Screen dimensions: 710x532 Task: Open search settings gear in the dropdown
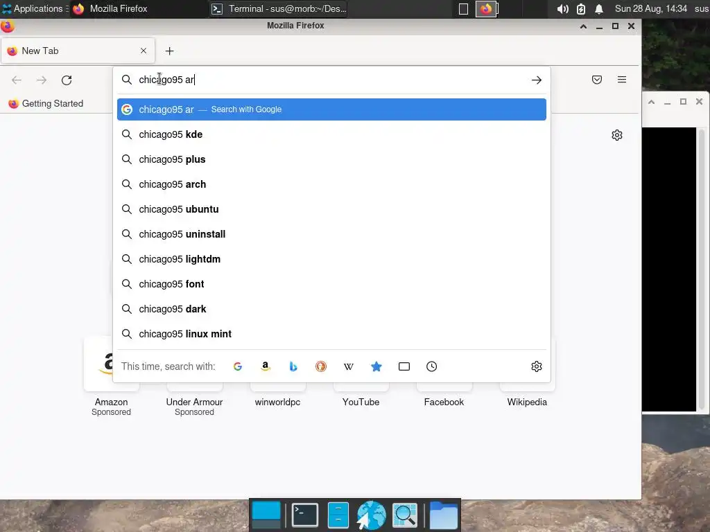click(537, 366)
